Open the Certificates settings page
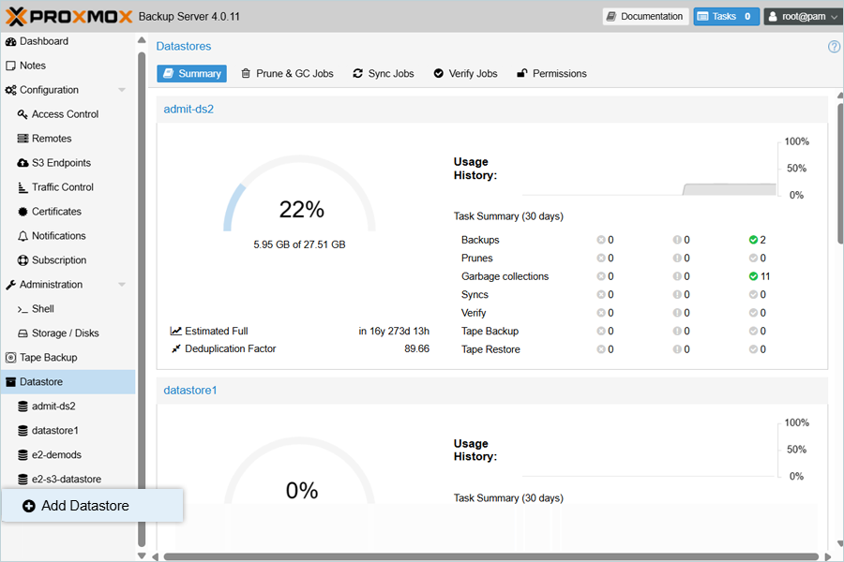844x562 pixels. pos(56,212)
